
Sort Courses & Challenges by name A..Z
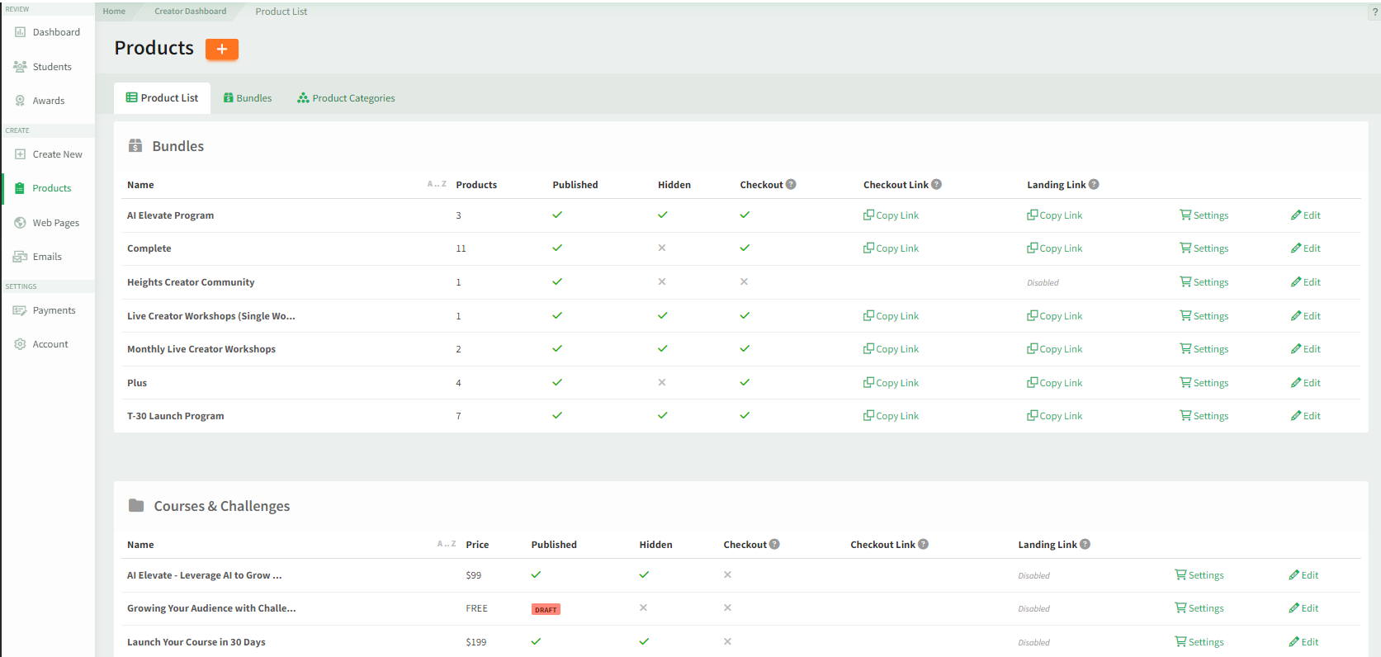point(447,544)
